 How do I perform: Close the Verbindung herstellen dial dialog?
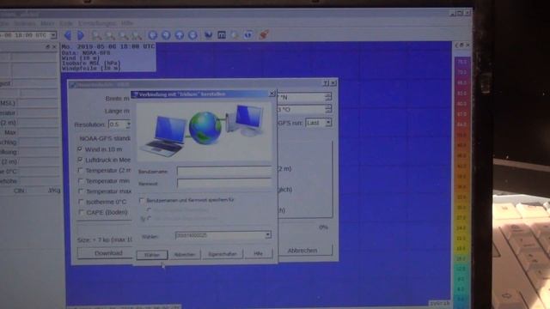[x=272, y=94]
